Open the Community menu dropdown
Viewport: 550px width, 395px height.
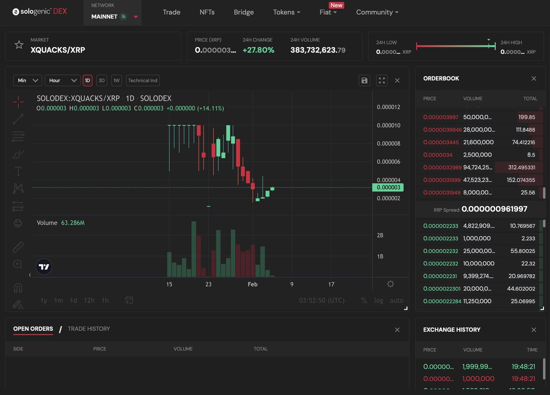click(377, 12)
